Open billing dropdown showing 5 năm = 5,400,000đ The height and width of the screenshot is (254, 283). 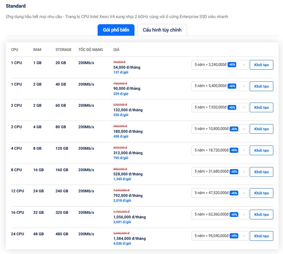220,86
